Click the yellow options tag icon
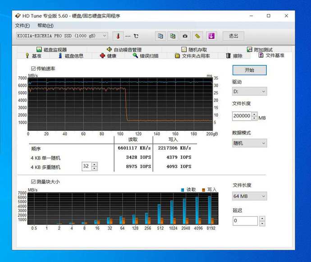This screenshot has width=311, height=262. pyautogui.click(x=197, y=36)
